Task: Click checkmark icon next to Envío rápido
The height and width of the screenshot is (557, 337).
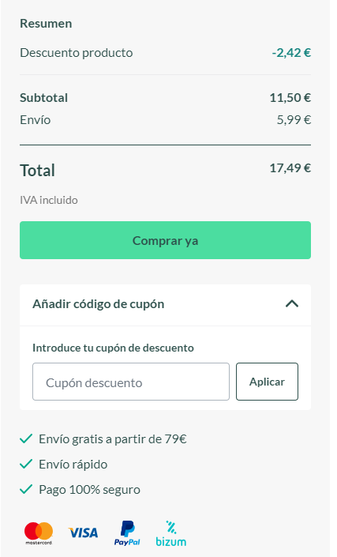Action: tap(26, 464)
